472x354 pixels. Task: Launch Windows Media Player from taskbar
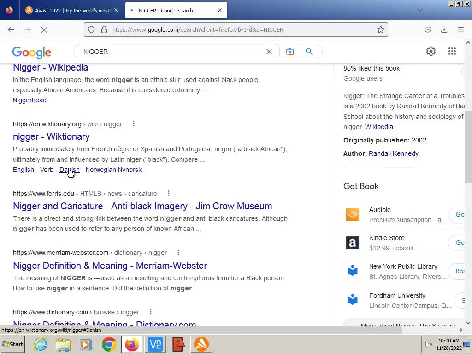tap(86, 344)
